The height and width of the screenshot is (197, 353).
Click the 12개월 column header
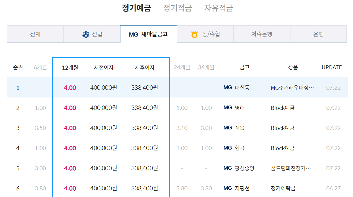70,68
